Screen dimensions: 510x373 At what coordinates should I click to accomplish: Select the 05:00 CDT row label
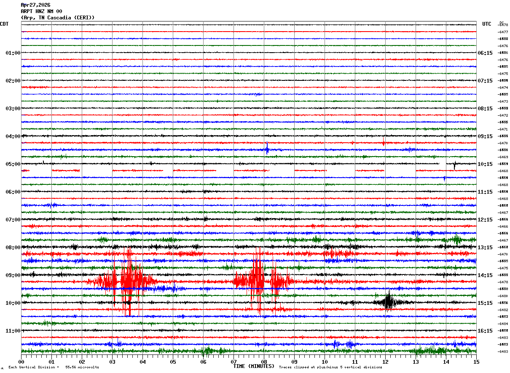click(13, 164)
